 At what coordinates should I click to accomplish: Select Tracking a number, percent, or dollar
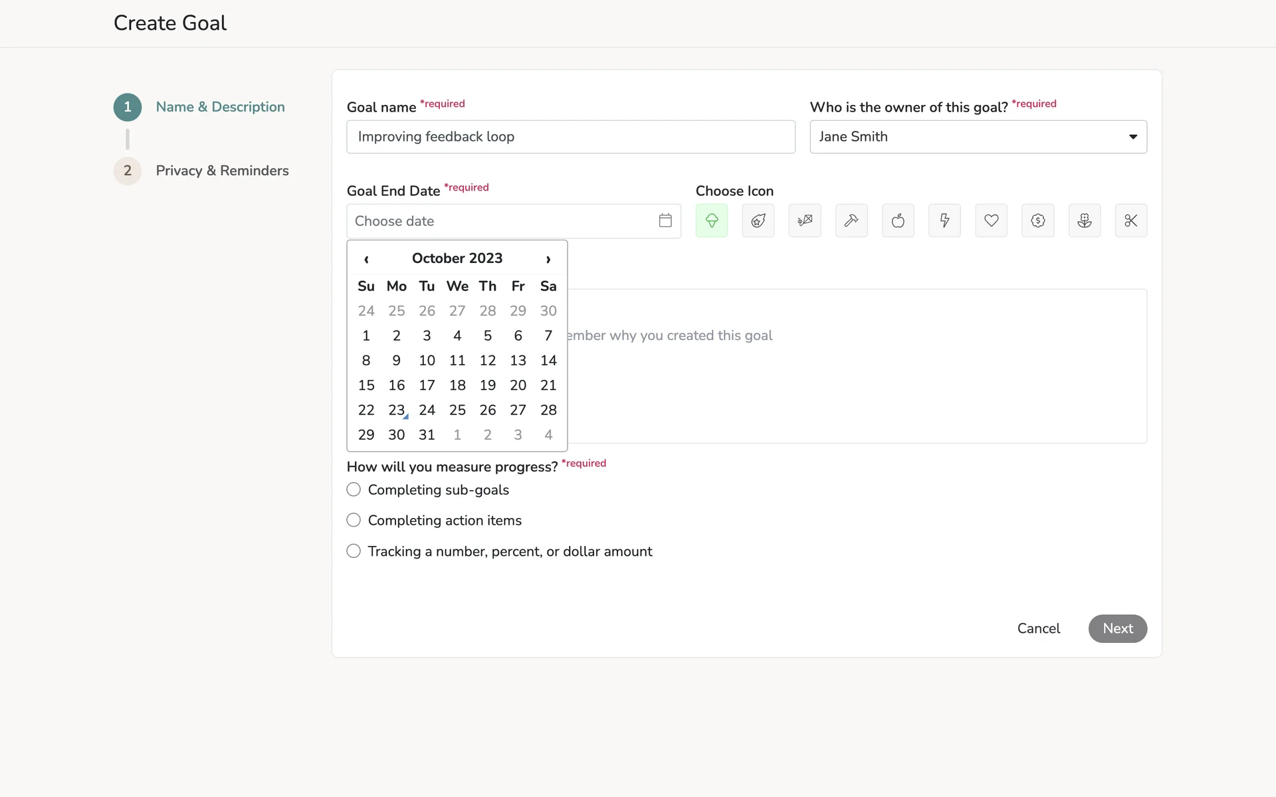pos(354,551)
